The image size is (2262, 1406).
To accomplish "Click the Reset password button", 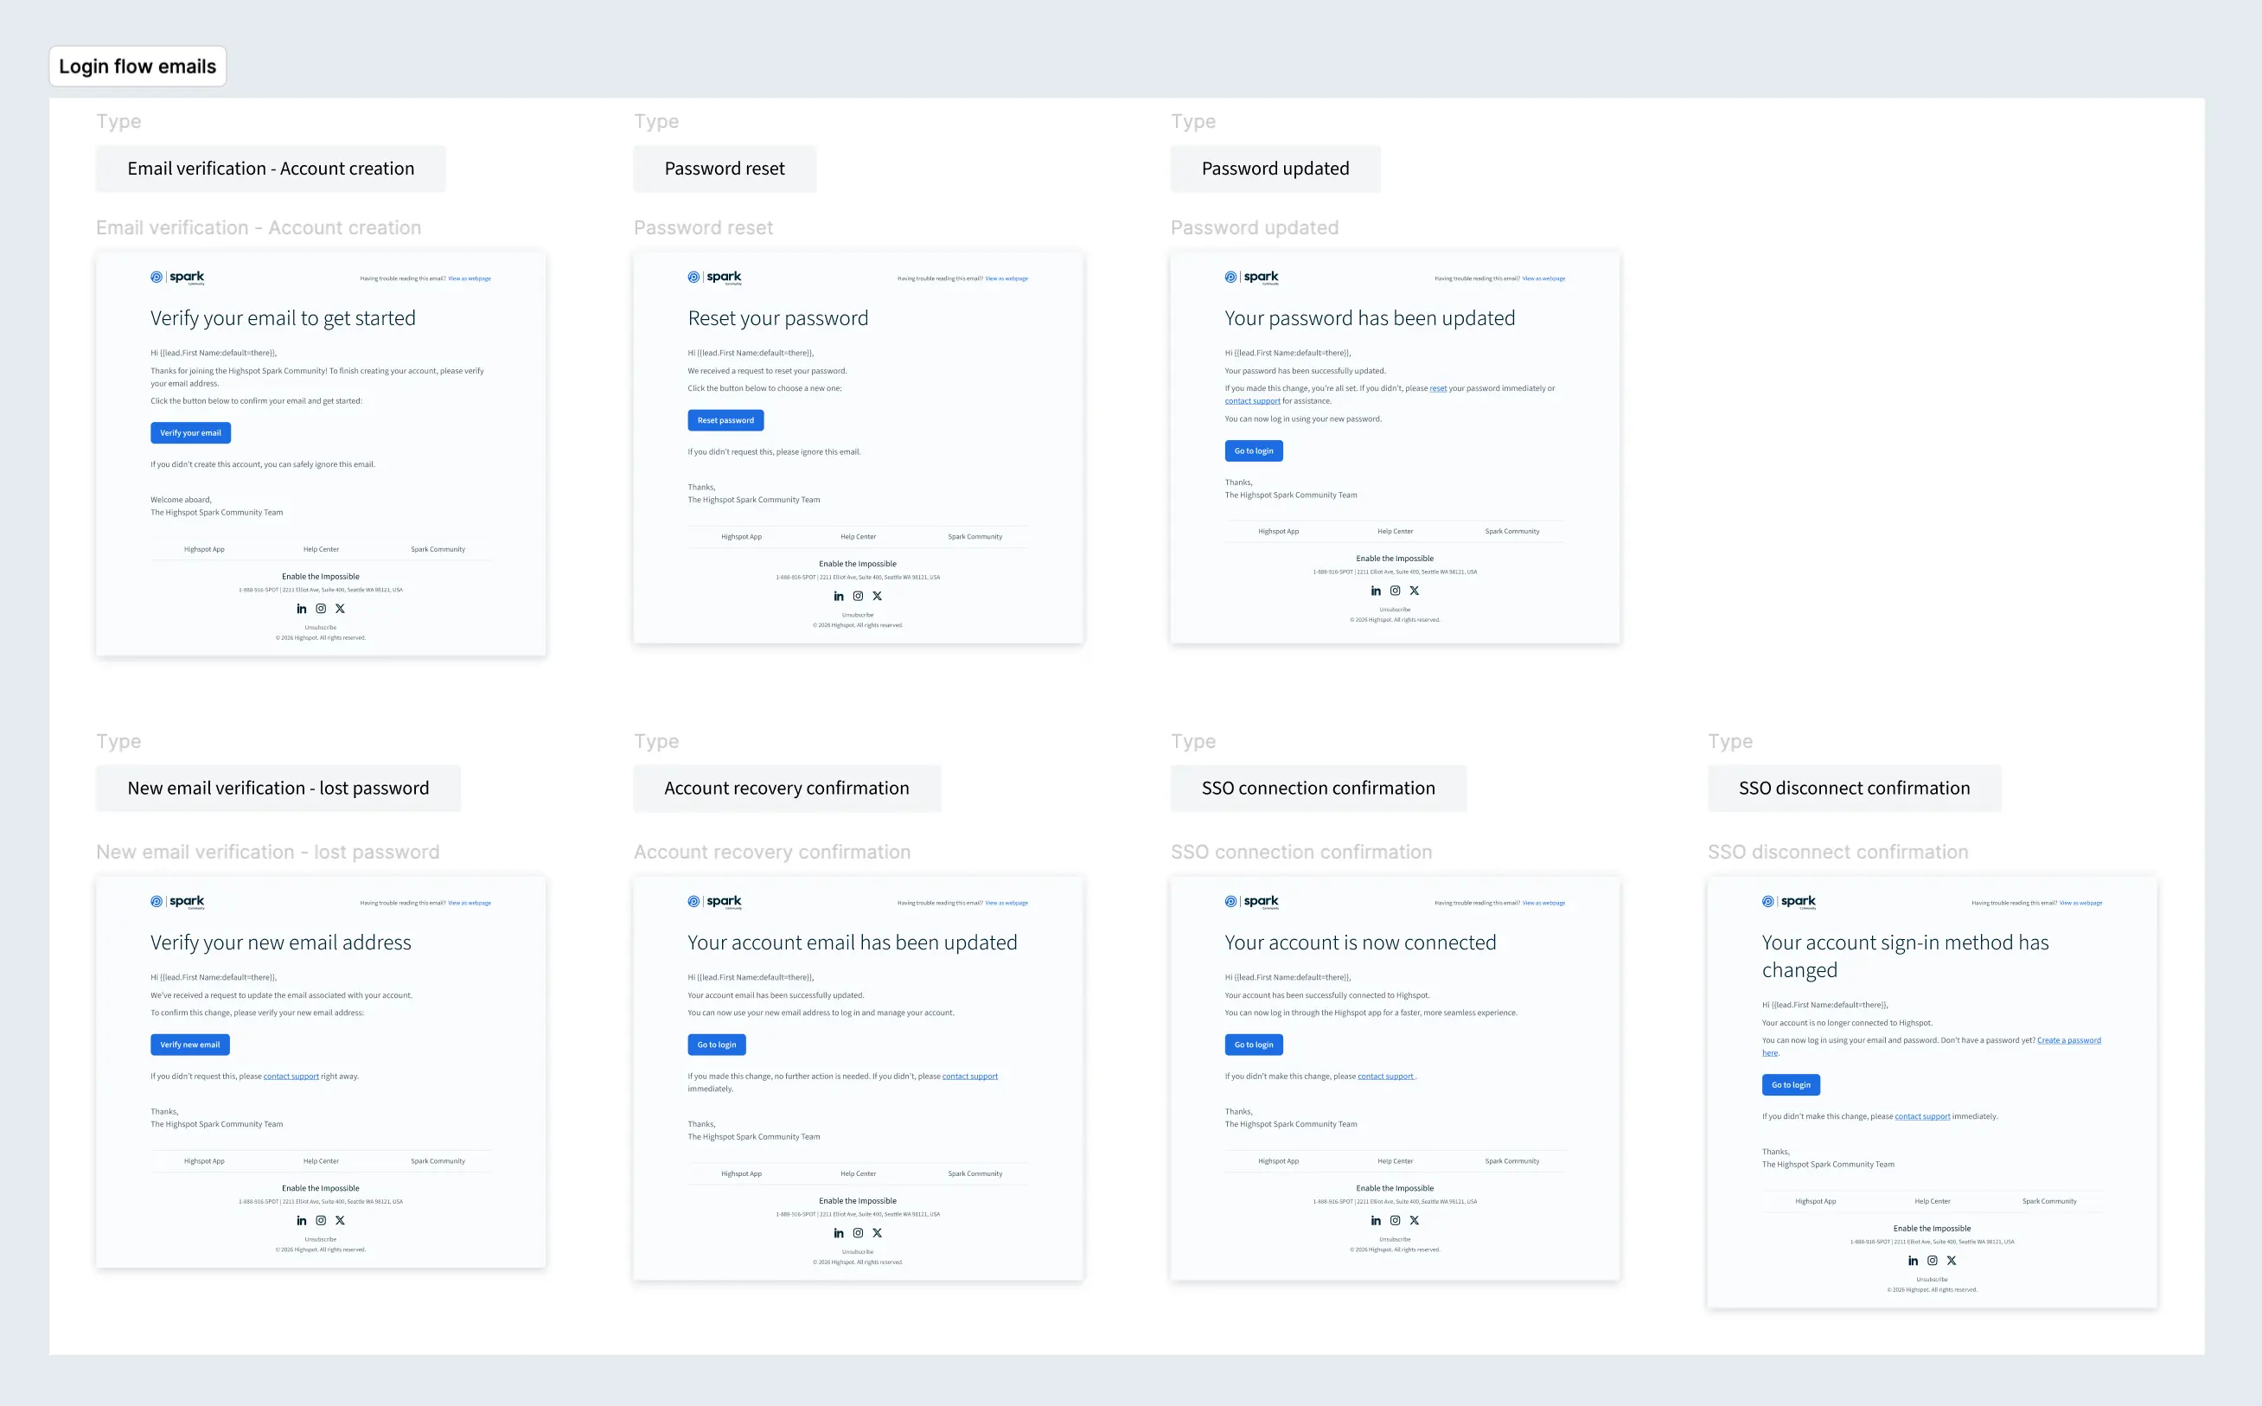I will point(725,420).
